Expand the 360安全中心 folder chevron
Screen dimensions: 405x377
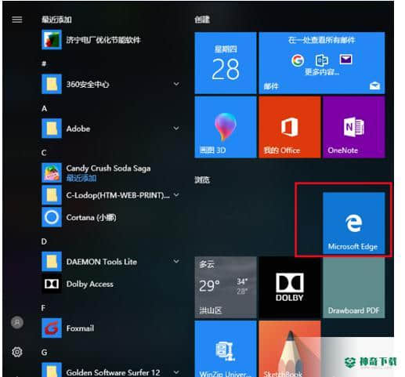pos(176,84)
